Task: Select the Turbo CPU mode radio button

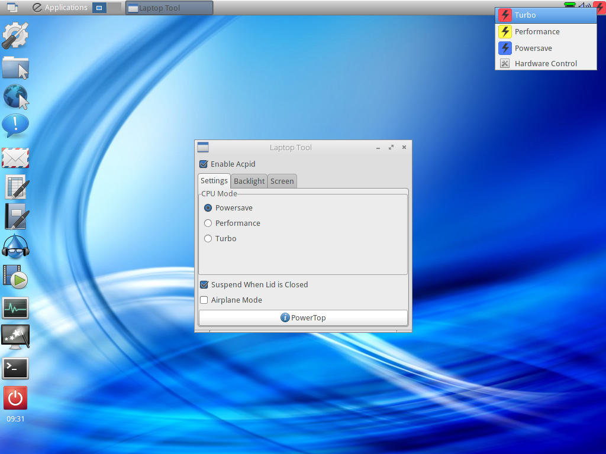Action: point(208,239)
